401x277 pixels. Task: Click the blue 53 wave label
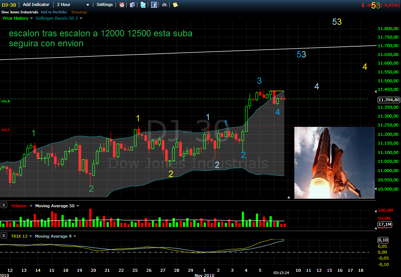tap(301, 55)
